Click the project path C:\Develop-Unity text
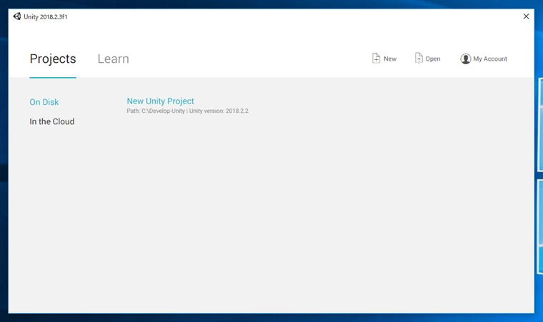This screenshot has width=543, height=322. tap(163, 111)
